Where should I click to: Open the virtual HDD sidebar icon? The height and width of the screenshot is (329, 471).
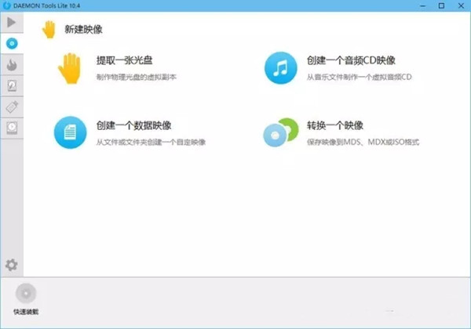click(12, 85)
